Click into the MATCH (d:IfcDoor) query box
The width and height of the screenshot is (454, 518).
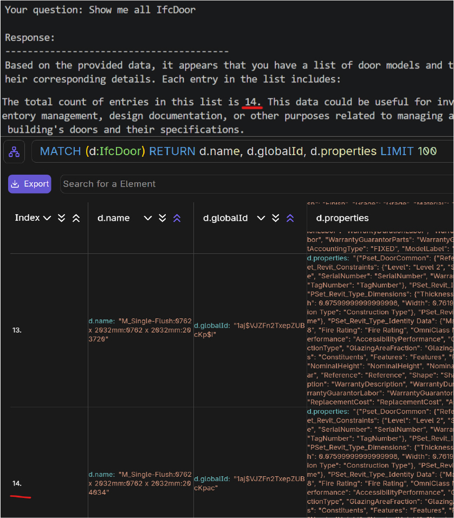(243, 152)
